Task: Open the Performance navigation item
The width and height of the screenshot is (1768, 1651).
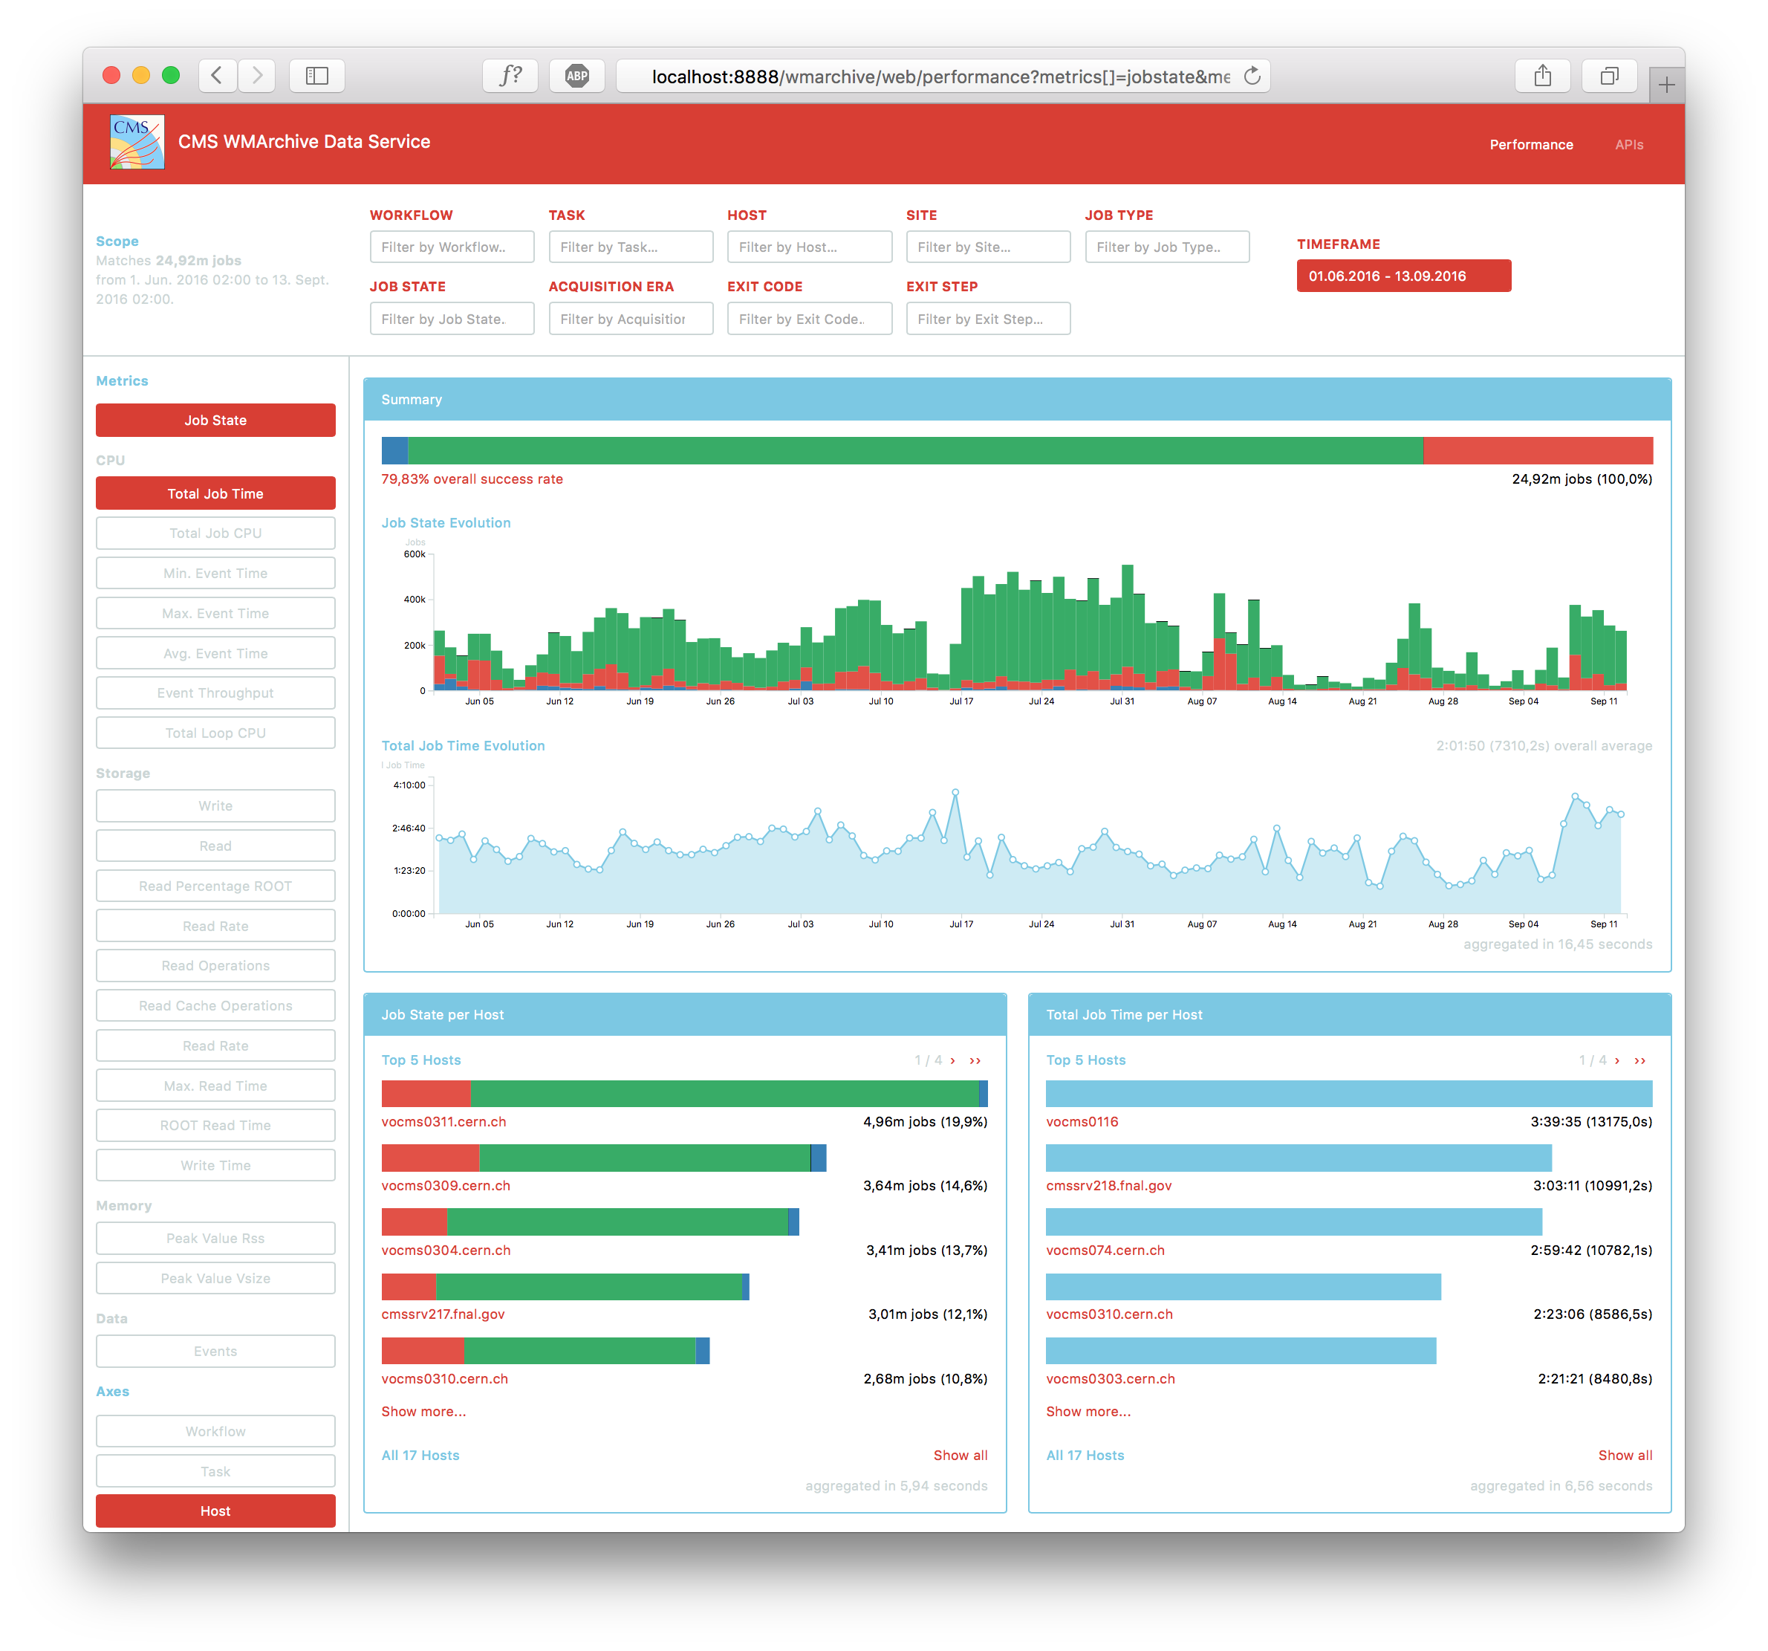Action: point(1530,144)
